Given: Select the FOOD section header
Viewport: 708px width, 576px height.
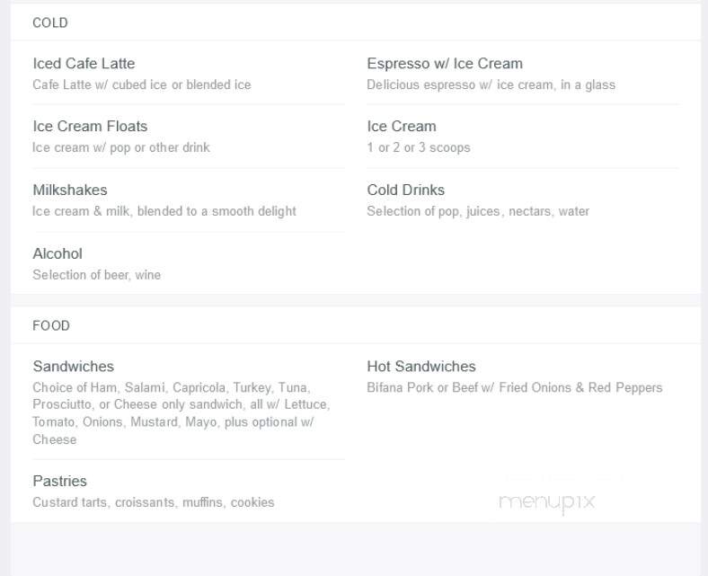Looking at the screenshot, I should 51,325.
